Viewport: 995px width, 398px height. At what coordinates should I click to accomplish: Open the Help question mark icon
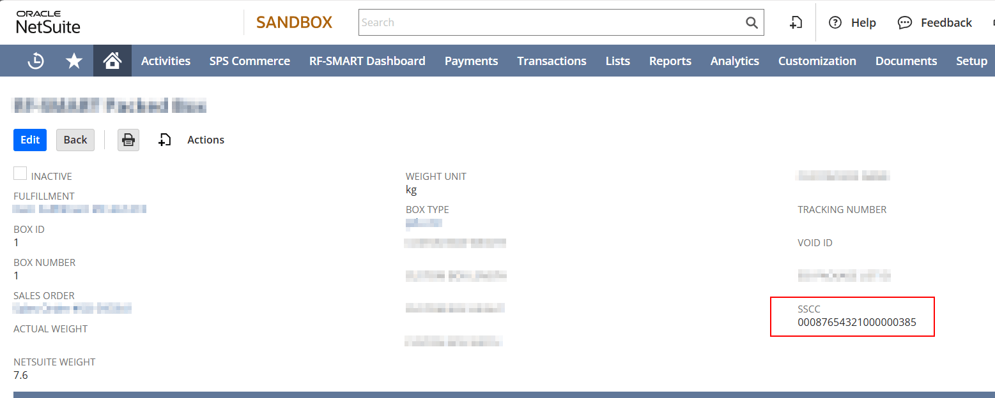click(835, 22)
